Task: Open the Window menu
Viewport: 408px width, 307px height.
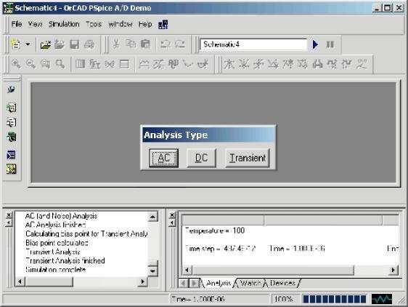Action: (x=121, y=24)
